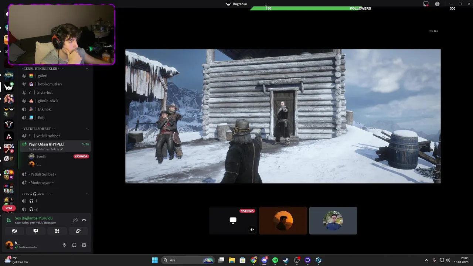Viewport: 473px width, 266px height.
Task: Turn on camera in voice panel
Action: point(14,231)
